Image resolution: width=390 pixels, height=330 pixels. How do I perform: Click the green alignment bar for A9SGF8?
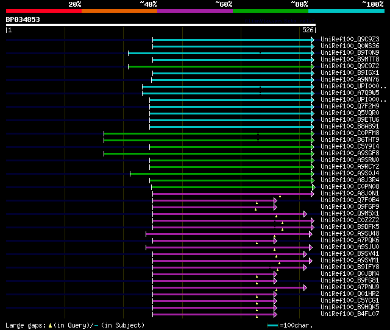pos(208,154)
